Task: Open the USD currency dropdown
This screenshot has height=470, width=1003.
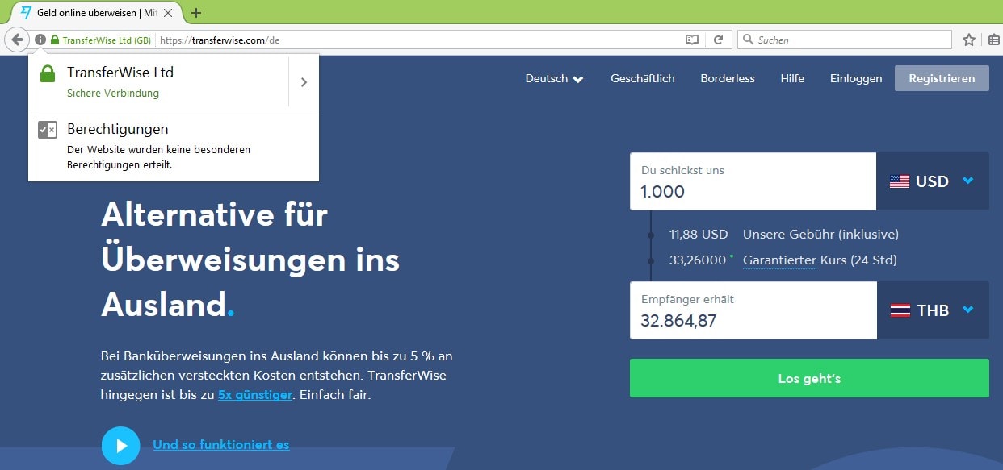Action: click(933, 181)
